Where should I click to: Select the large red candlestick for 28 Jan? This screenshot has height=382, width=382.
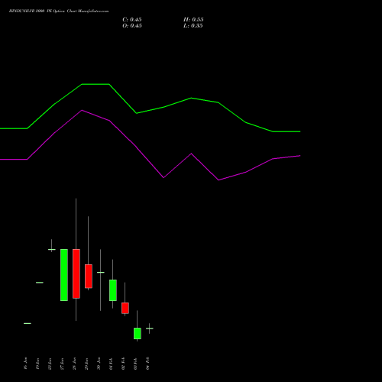tap(76, 274)
